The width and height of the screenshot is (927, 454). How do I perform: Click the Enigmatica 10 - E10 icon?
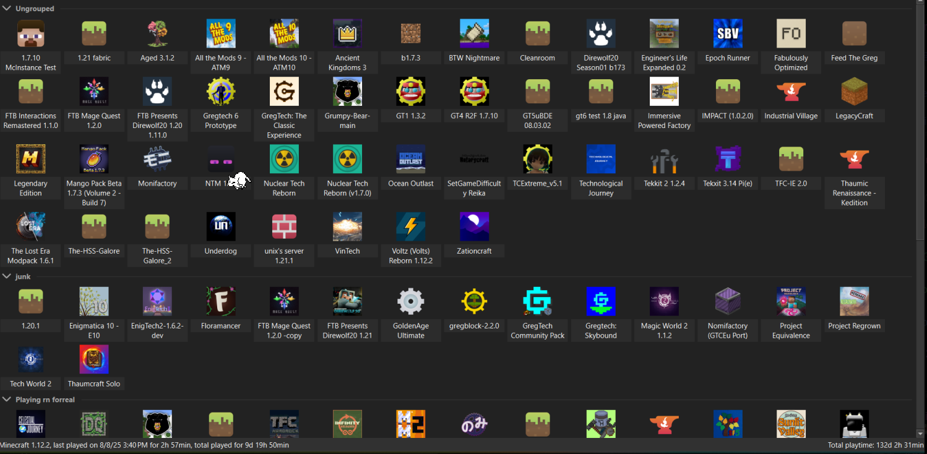pyautogui.click(x=94, y=301)
